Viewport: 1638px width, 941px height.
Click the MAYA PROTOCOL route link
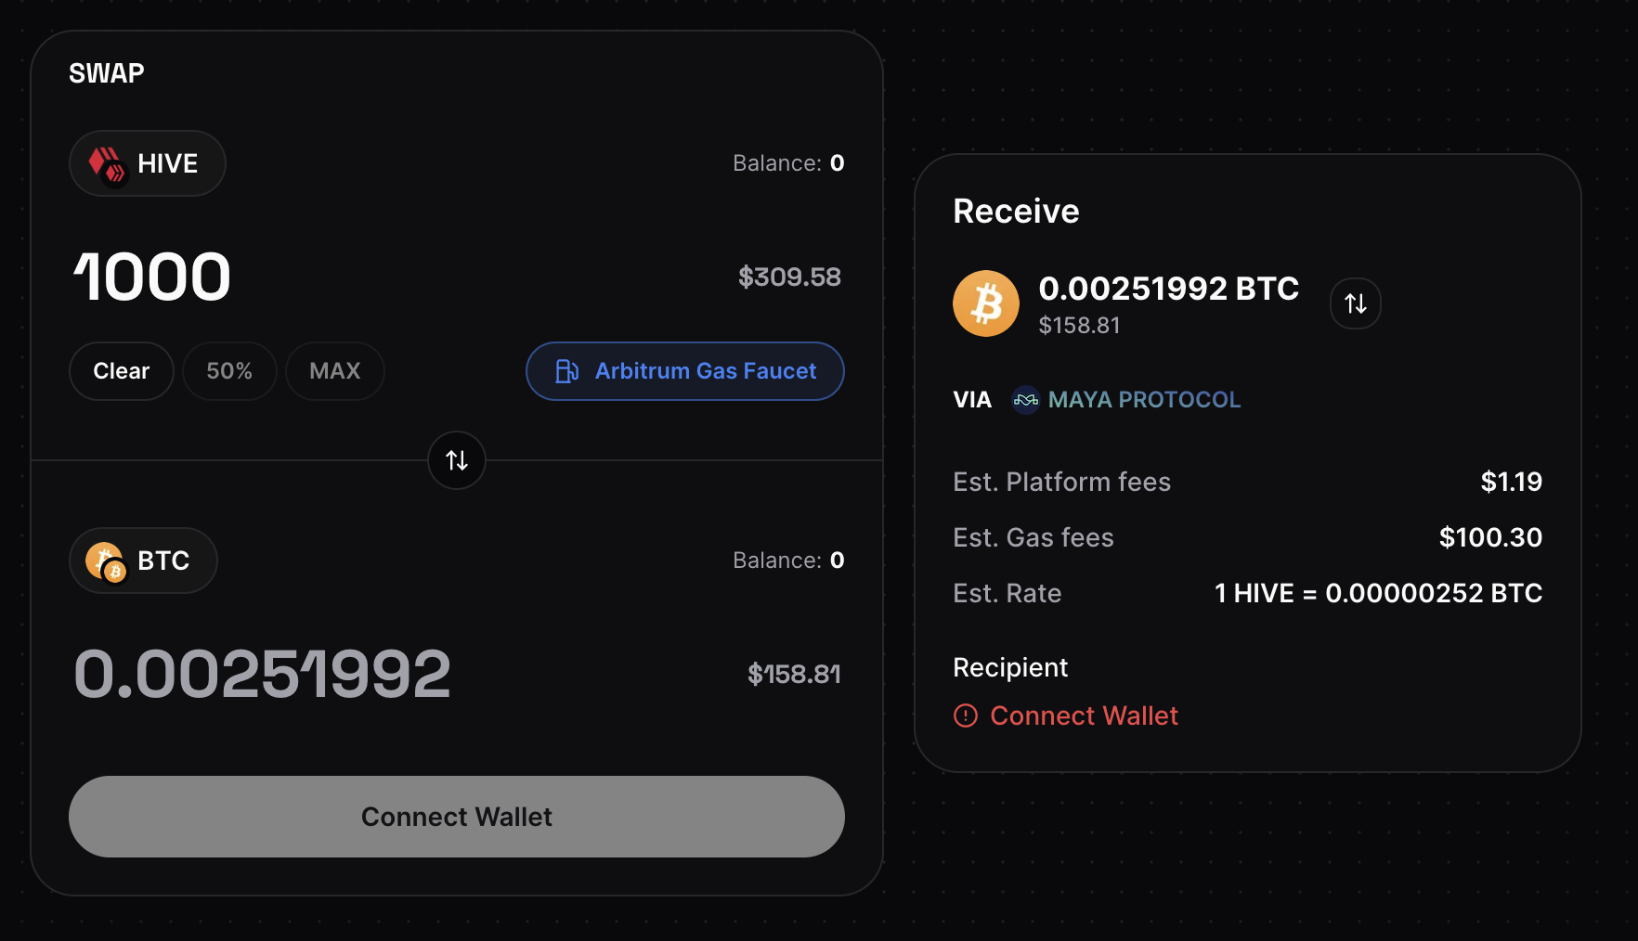tap(1144, 400)
